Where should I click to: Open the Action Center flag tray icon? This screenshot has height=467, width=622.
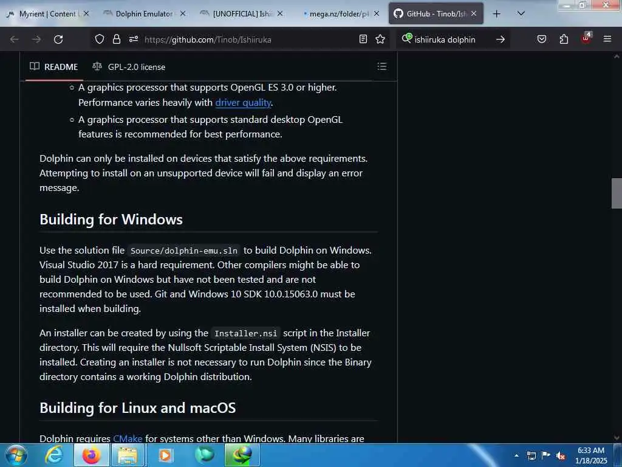point(546,455)
